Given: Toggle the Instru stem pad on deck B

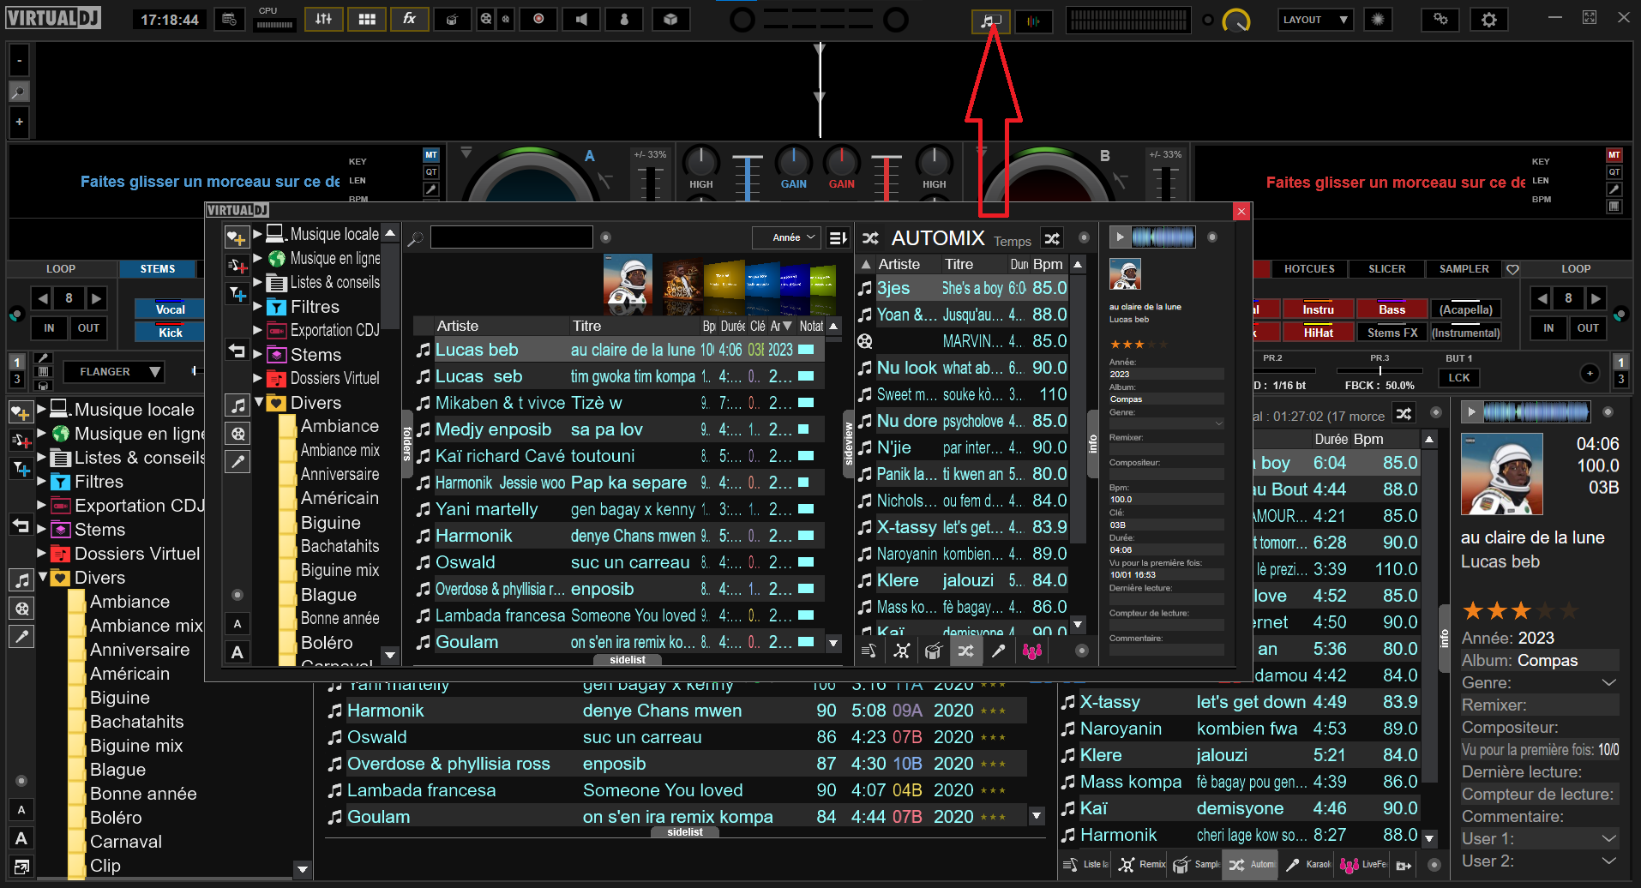Looking at the screenshot, I should coord(1318,309).
